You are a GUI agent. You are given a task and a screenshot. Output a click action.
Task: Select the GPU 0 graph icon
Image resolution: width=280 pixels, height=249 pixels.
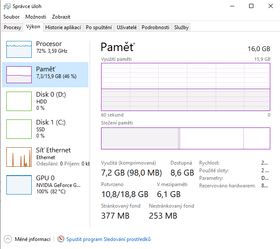[x=19, y=185]
